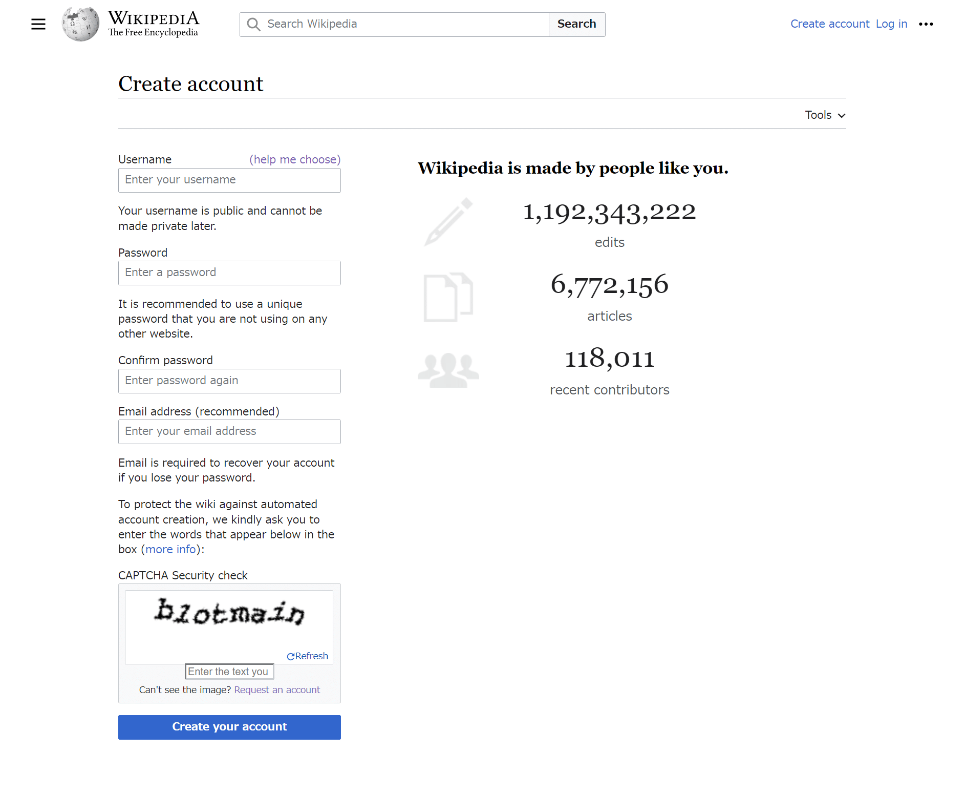Click the Search Wikipedia input field
Screen dimensions: 966x795
tap(394, 24)
